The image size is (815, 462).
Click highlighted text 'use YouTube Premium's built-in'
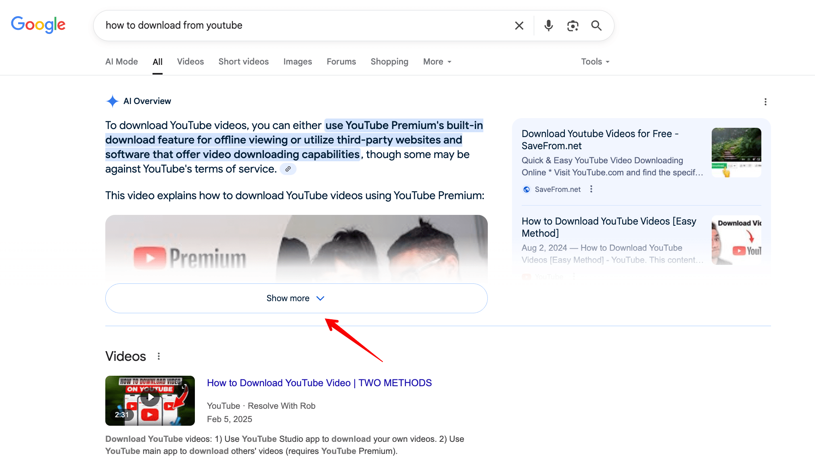pos(404,125)
